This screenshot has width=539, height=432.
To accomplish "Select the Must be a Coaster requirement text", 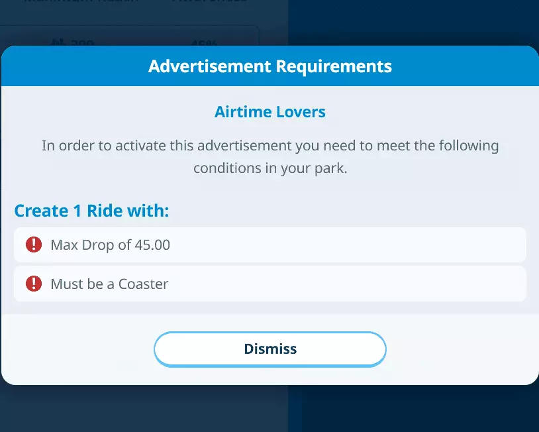I will coord(109,284).
